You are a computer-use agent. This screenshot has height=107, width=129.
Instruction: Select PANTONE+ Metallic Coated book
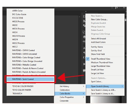click(x=24, y=65)
